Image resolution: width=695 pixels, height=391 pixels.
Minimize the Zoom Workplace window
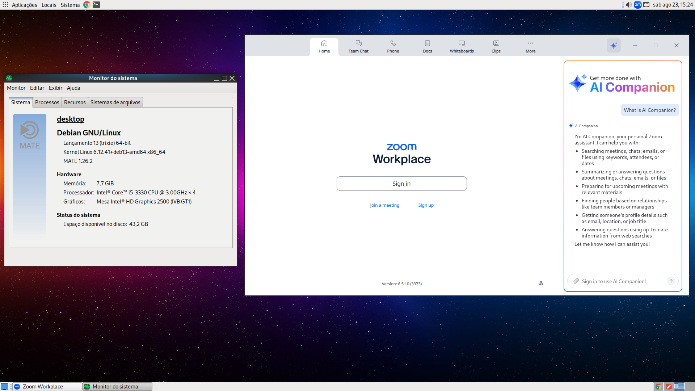(635, 45)
